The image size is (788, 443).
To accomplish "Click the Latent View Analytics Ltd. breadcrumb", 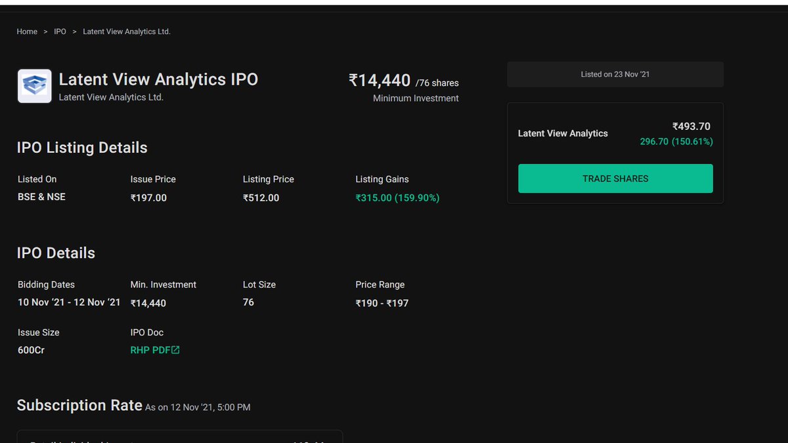I will tap(127, 32).
